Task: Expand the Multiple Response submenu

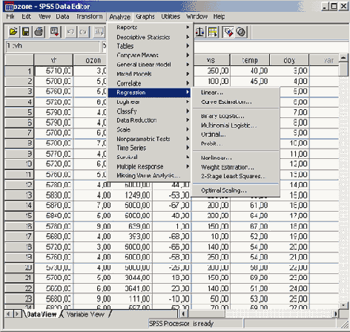Action: [x=149, y=166]
